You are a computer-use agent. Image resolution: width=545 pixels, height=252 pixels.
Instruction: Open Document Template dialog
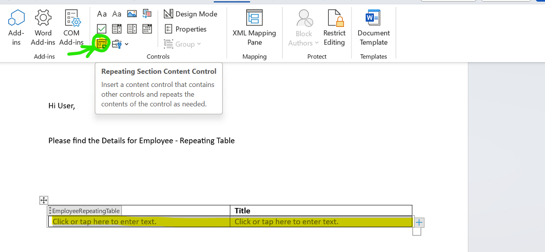coord(373,28)
